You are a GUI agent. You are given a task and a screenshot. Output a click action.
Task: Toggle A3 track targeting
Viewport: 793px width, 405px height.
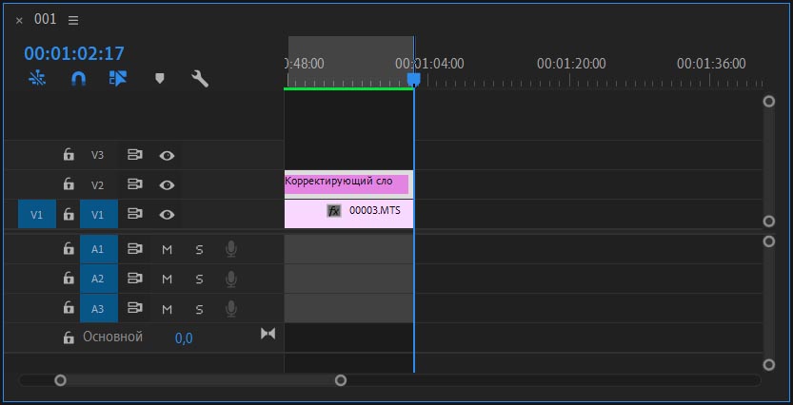[99, 309]
